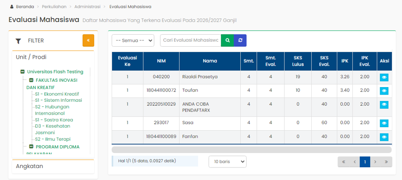
Task: Collapse FAKULTAS INOVASI DAN KREATIF node
Action: pos(31,80)
